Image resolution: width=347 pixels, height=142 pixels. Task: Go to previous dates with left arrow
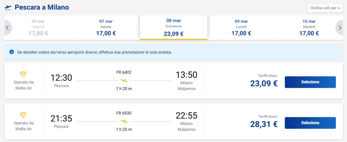click(8, 28)
